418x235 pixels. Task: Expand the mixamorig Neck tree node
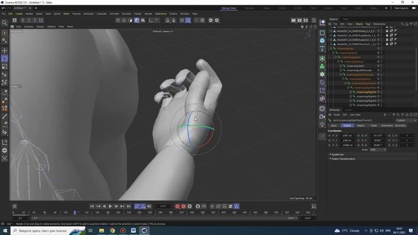(x=341, y=66)
